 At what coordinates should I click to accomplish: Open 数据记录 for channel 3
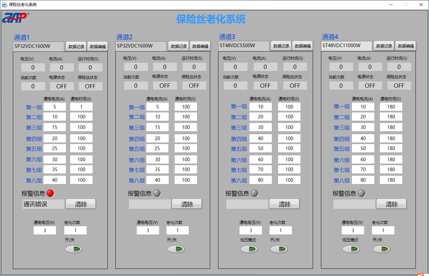pyautogui.click(x=281, y=46)
